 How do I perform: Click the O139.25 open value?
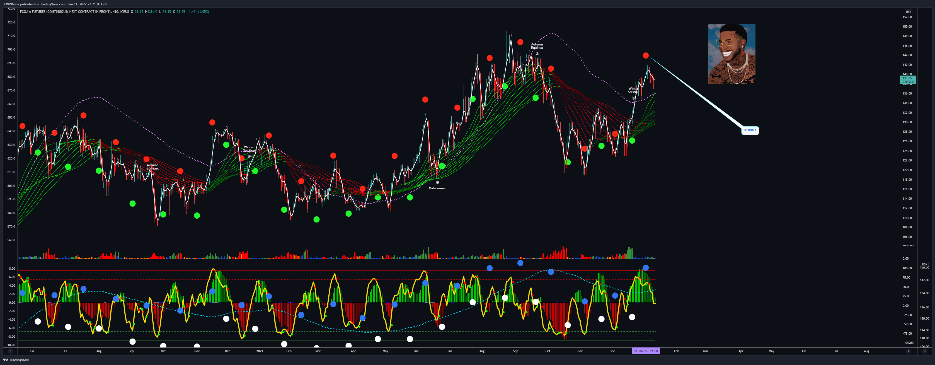click(x=137, y=12)
